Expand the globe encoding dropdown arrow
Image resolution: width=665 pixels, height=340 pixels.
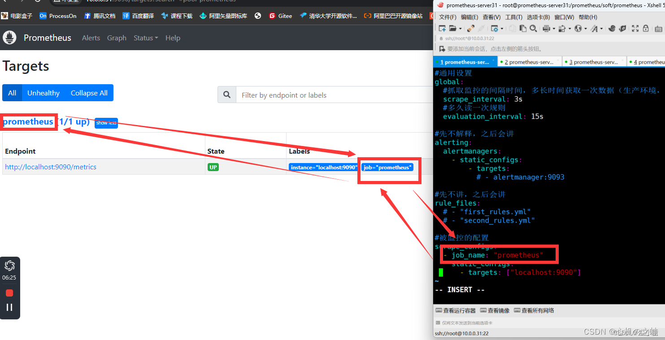coord(586,29)
